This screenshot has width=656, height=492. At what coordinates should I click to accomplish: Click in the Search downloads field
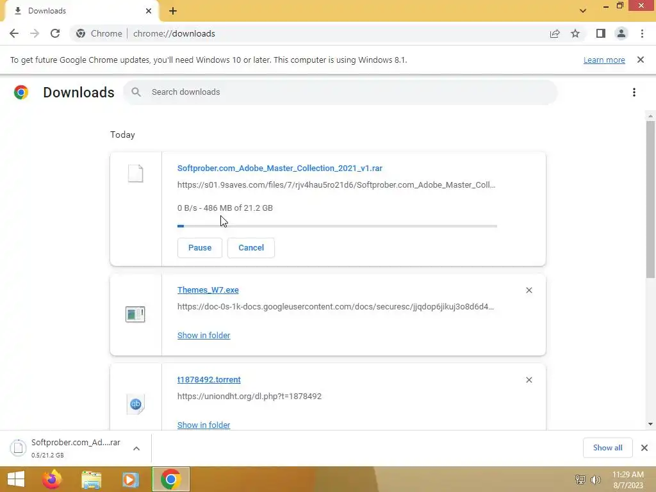[340, 92]
